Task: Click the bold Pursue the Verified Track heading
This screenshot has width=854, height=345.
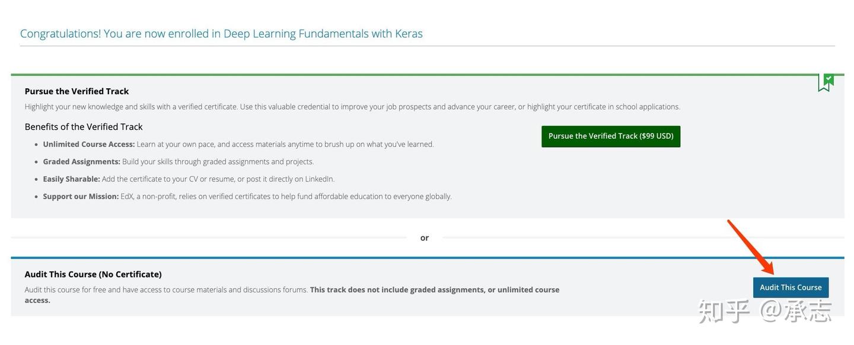Action: click(x=77, y=91)
